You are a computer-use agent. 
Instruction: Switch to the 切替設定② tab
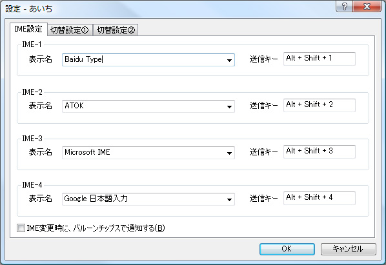click(x=116, y=30)
